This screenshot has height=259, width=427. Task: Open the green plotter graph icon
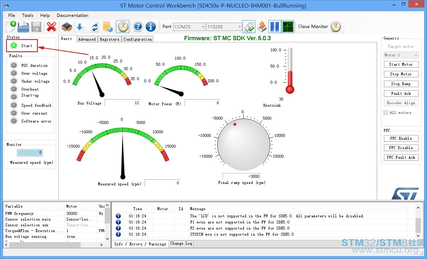click(x=288, y=27)
